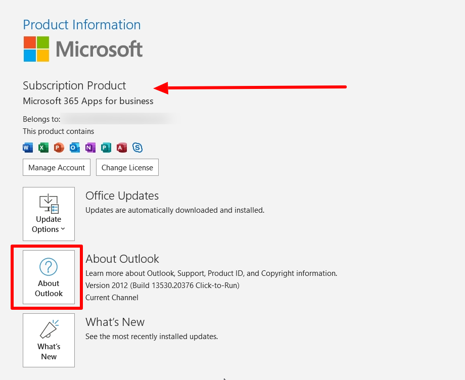Image resolution: width=465 pixels, height=380 pixels.
Task: Click the Skype for Business icon
Action: (x=137, y=148)
